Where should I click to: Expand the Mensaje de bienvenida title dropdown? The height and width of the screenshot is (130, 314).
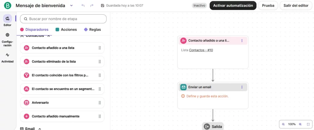click(x=71, y=6)
